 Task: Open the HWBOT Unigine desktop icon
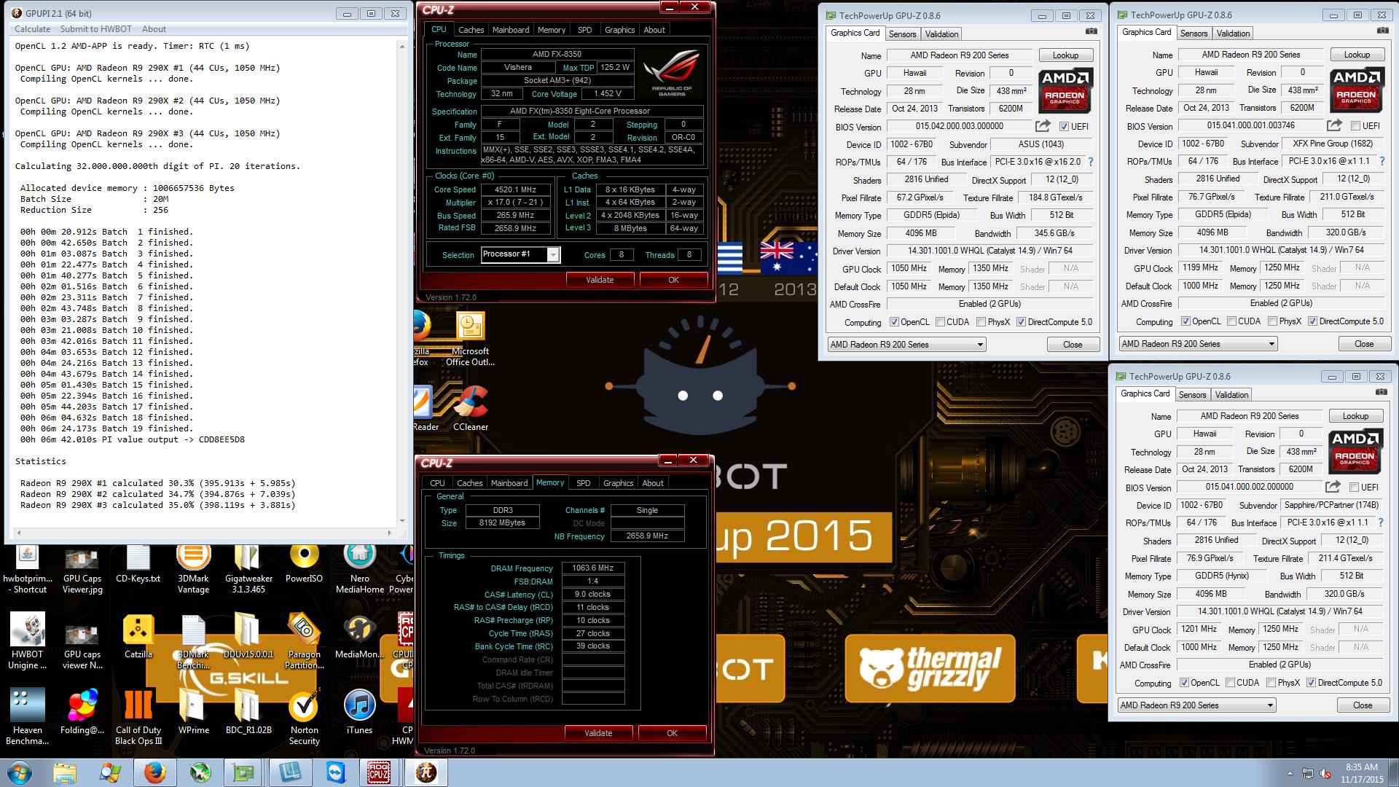[x=27, y=641]
